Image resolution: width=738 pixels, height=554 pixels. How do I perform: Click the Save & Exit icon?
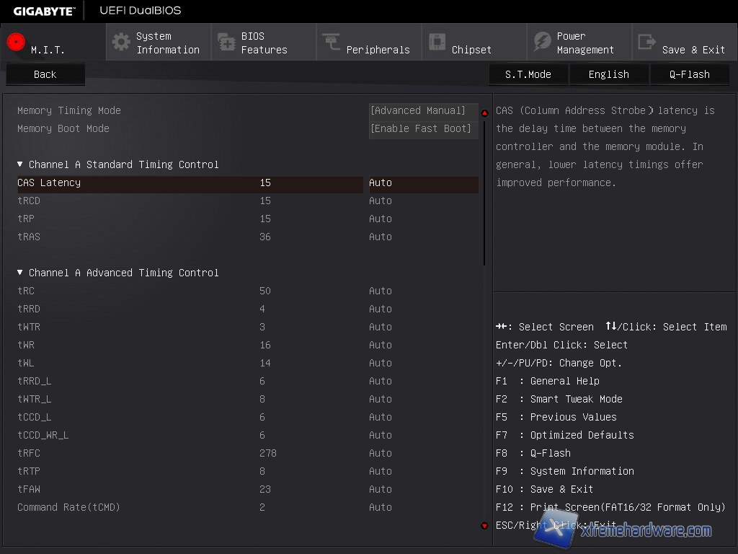tap(647, 43)
